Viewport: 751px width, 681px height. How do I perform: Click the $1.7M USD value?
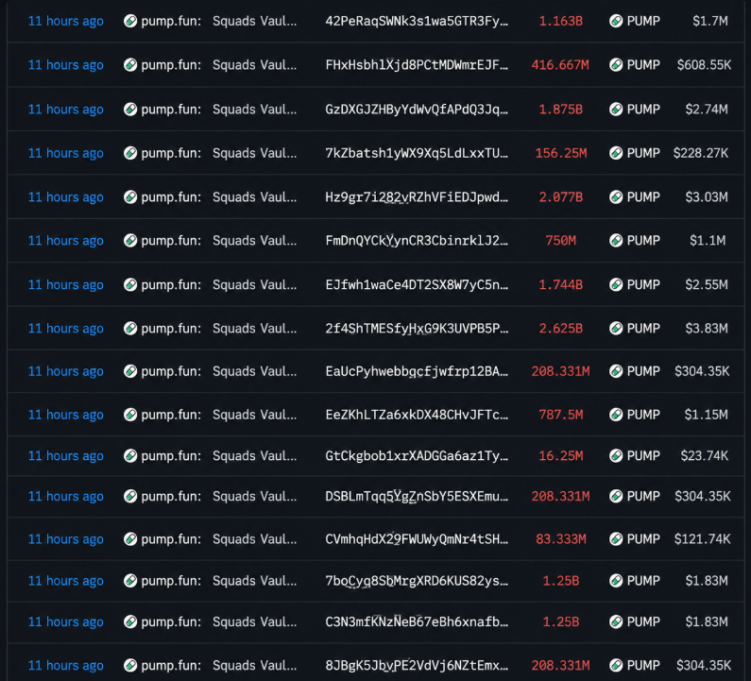pyautogui.click(x=710, y=21)
